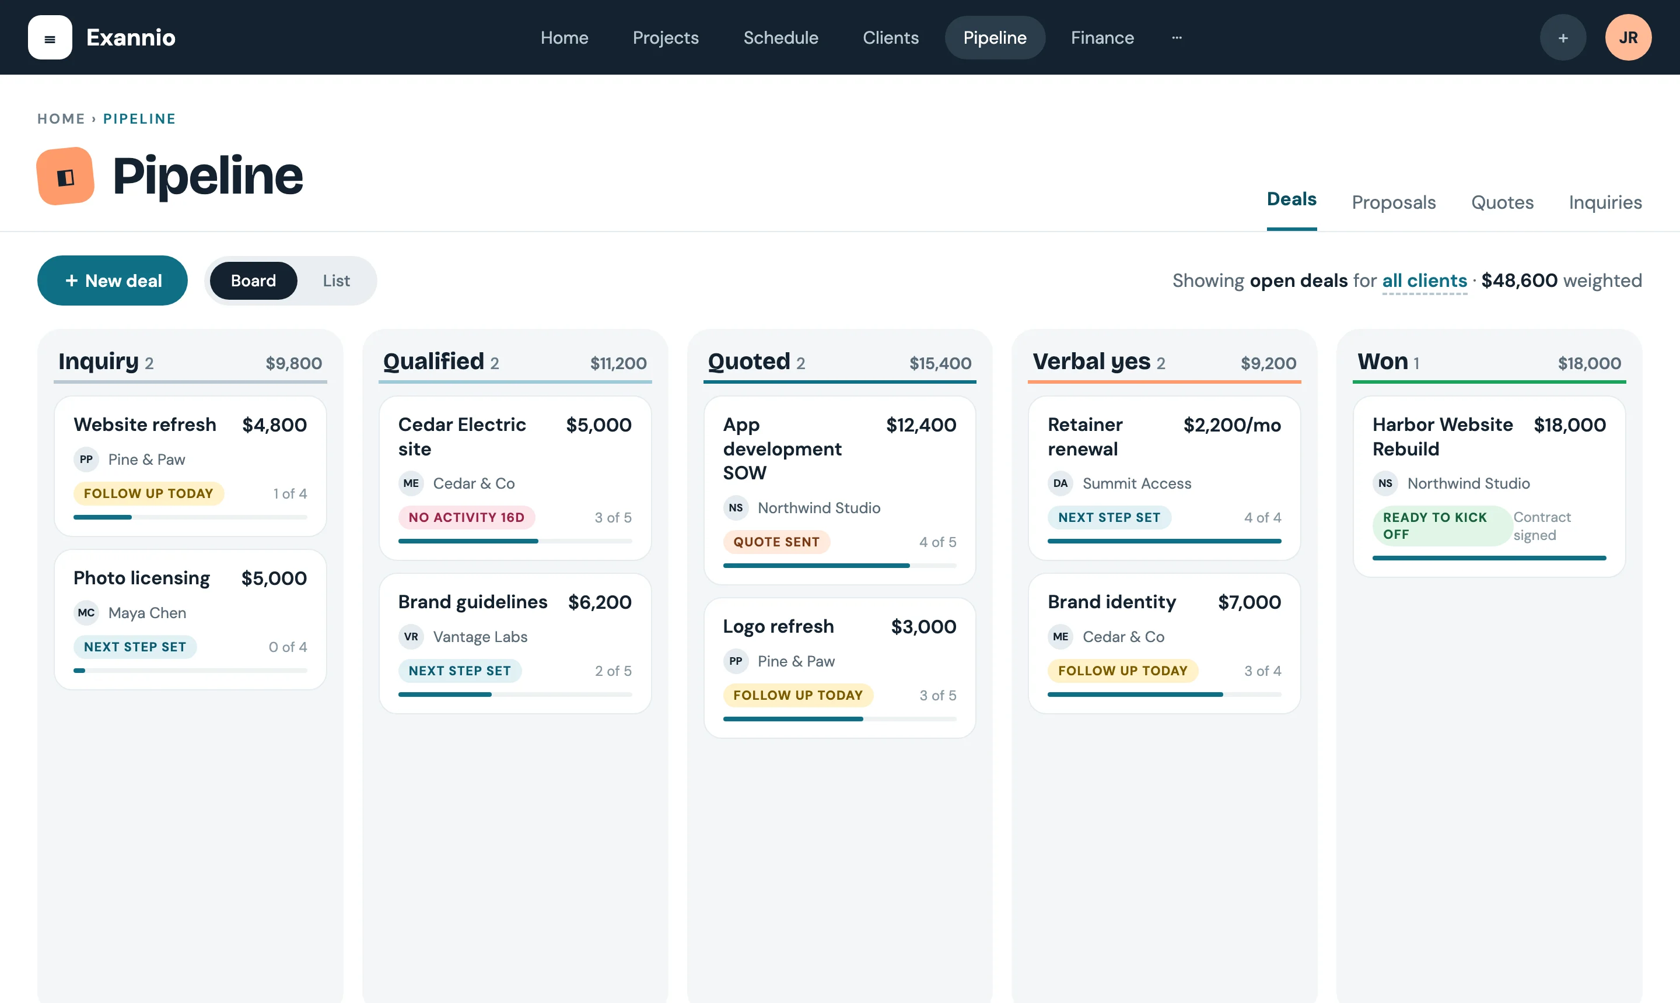The height and width of the screenshot is (1003, 1680).
Task: Switch to the Inquiries tab
Action: (x=1605, y=203)
